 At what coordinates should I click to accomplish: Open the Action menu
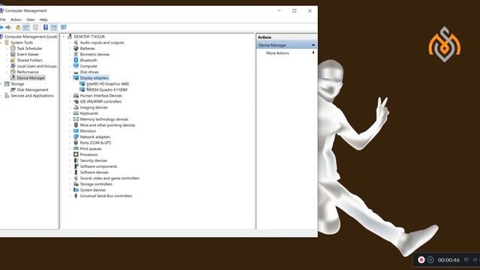(x=16, y=19)
